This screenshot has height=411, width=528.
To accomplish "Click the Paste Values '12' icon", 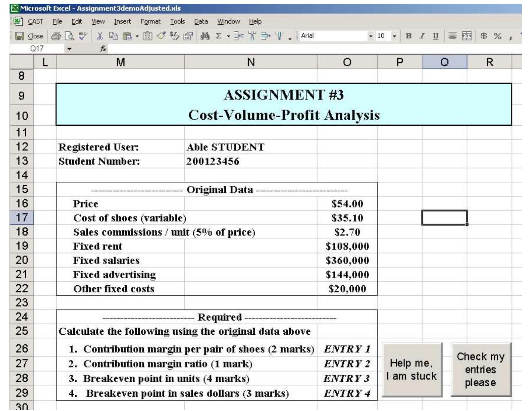I will click(147, 36).
